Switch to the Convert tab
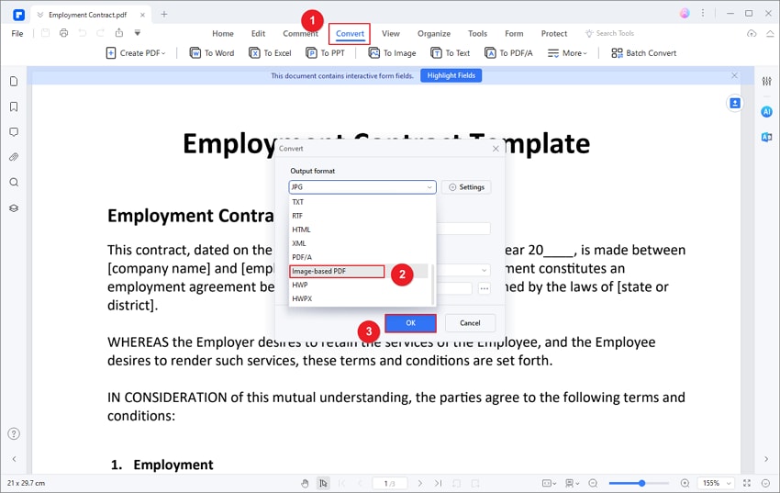This screenshot has height=493, width=780. [350, 33]
